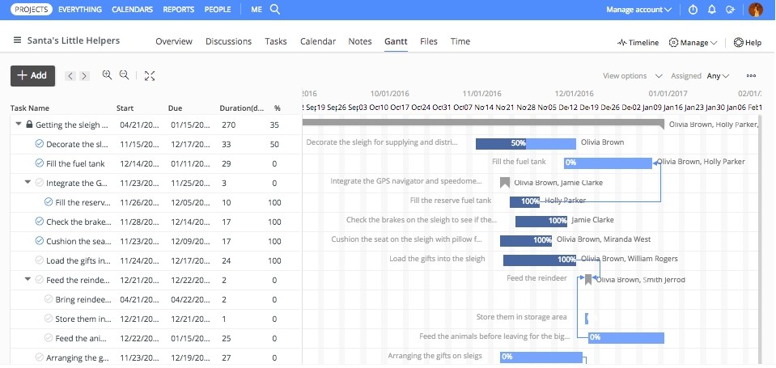Open the notifications bell

[x=711, y=10]
